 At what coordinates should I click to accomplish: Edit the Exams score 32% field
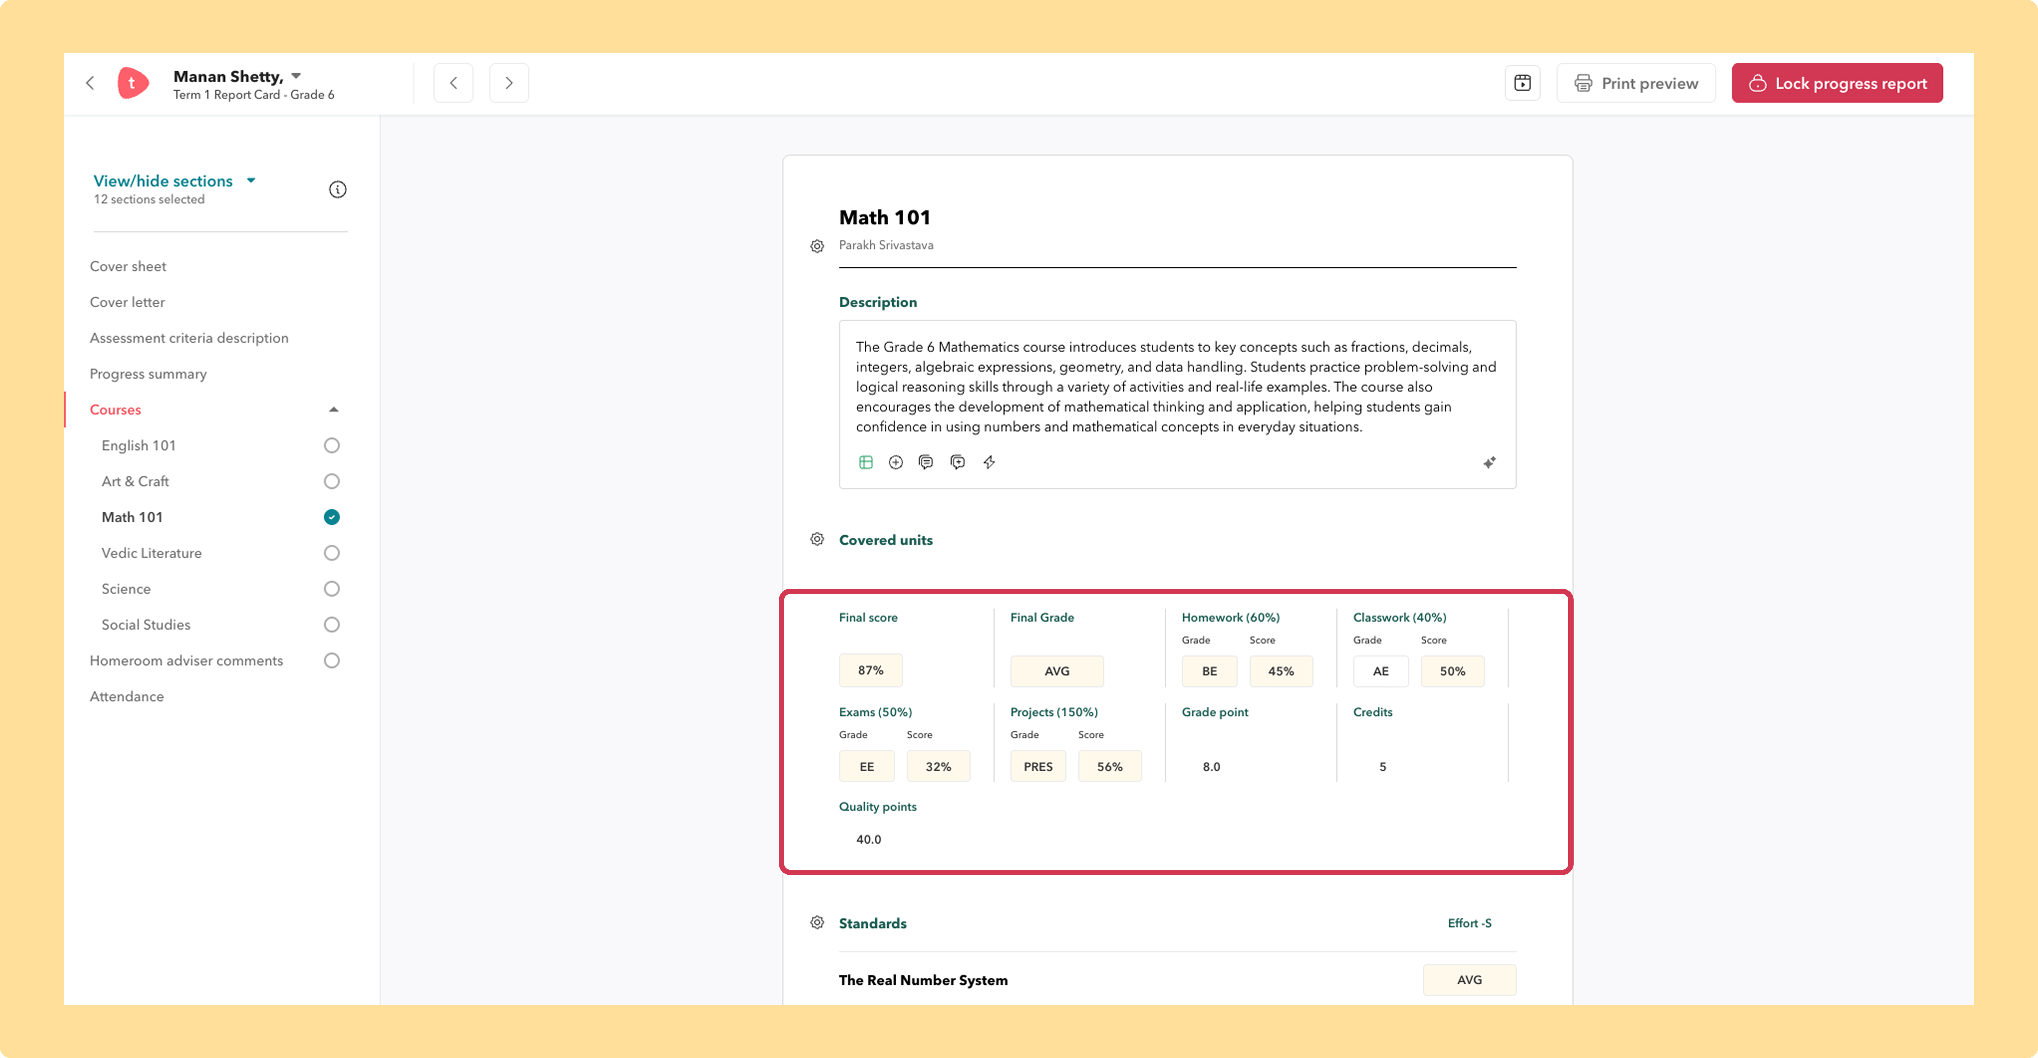[x=938, y=766]
